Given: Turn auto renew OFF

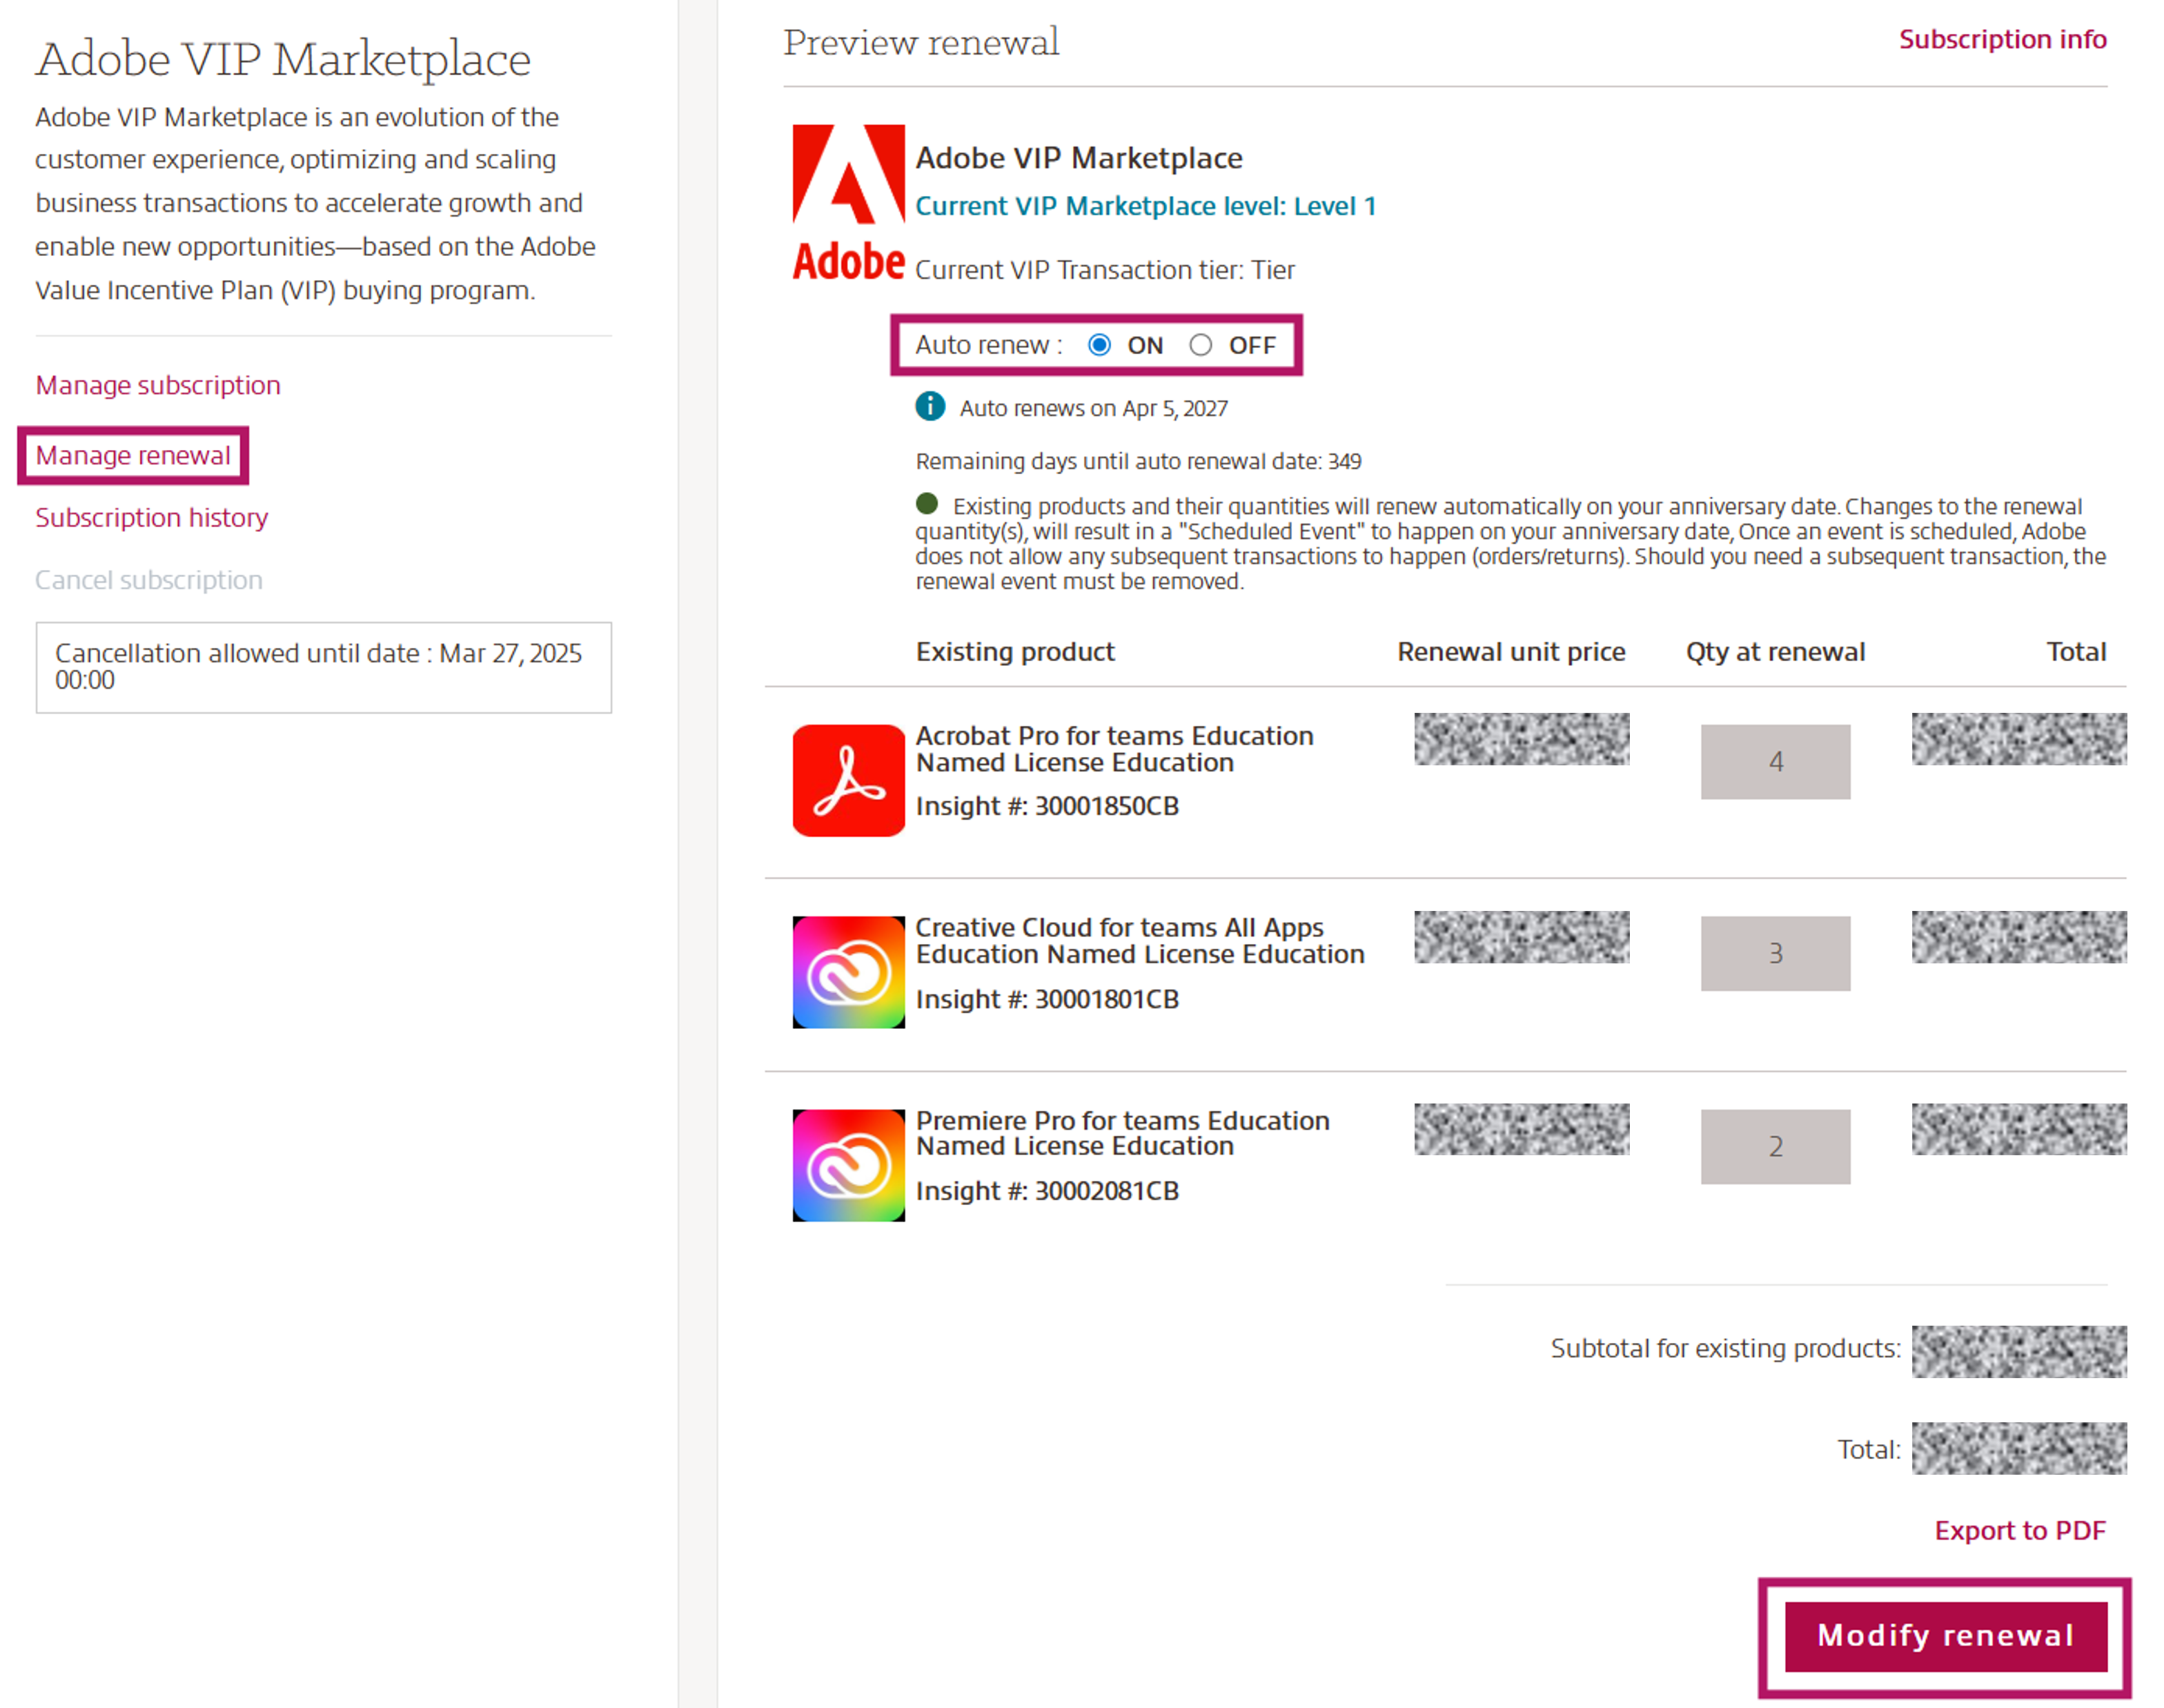Looking at the screenshot, I should (1201, 345).
